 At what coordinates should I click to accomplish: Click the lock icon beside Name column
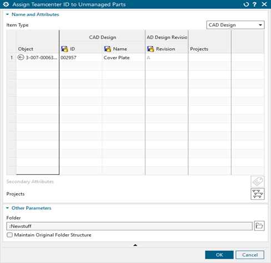coord(108,49)
